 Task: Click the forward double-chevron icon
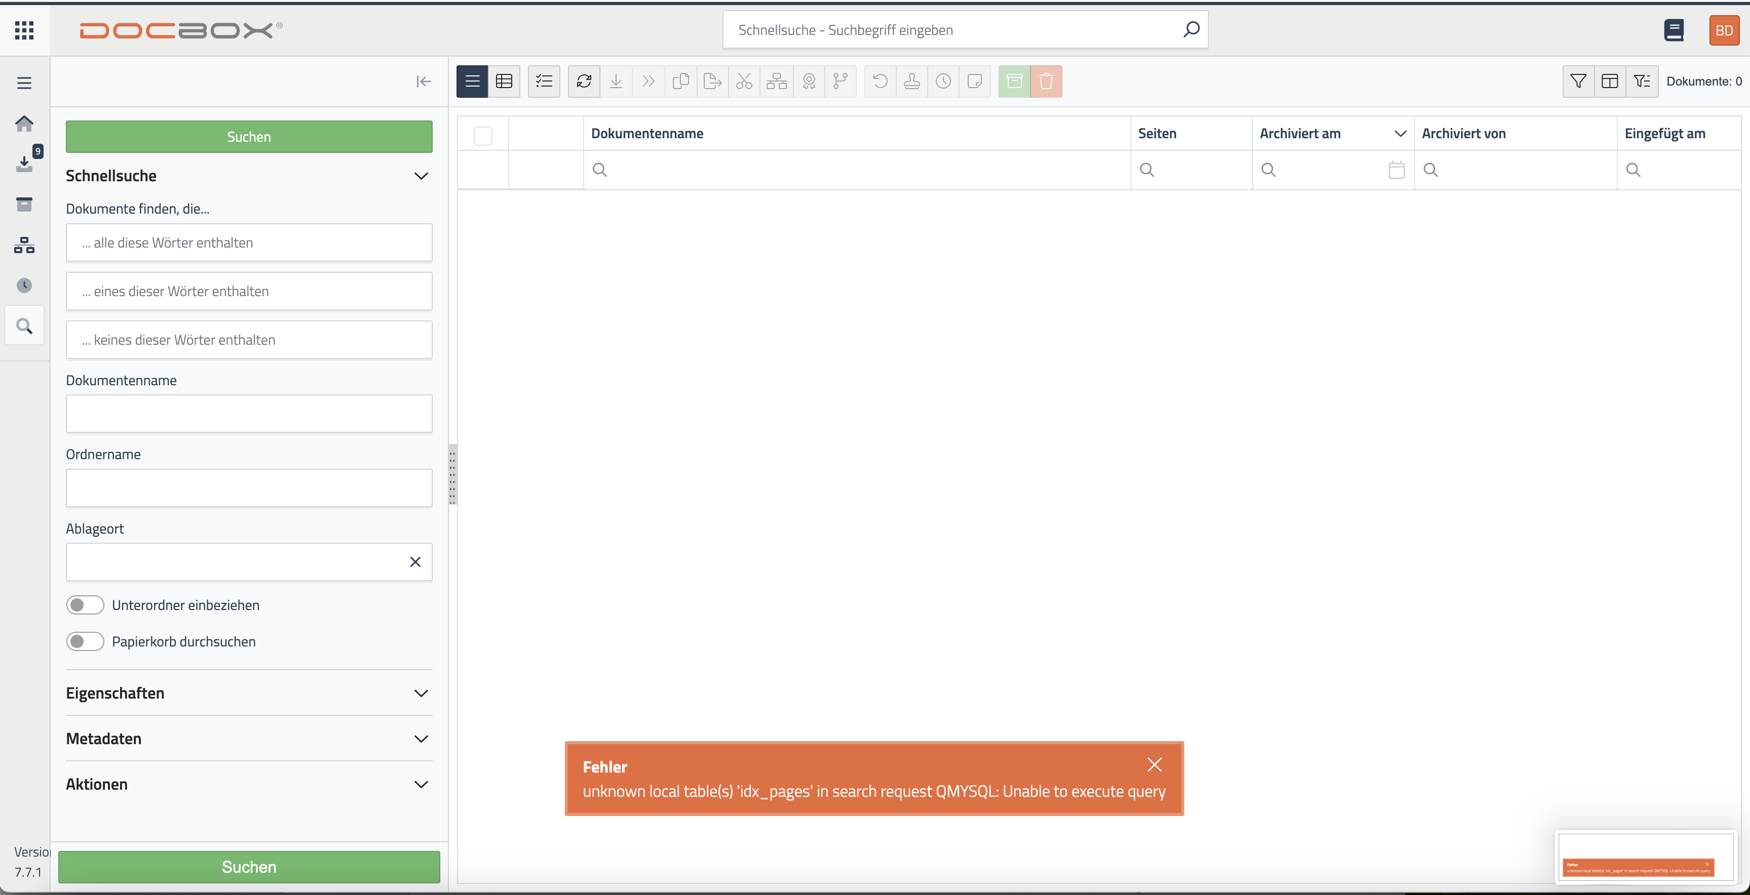click(x=648, y=82)
